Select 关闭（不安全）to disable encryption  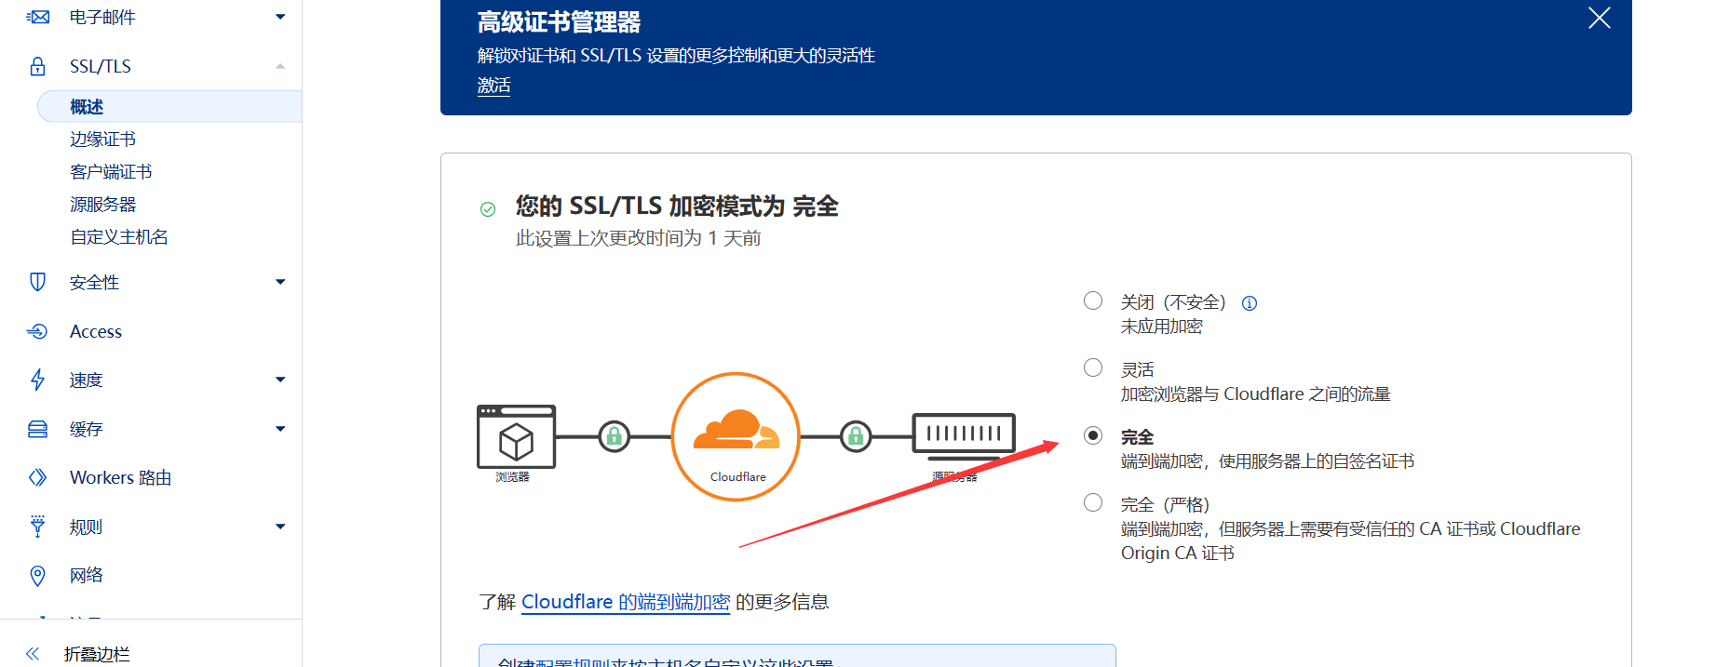coord(1092,300)
